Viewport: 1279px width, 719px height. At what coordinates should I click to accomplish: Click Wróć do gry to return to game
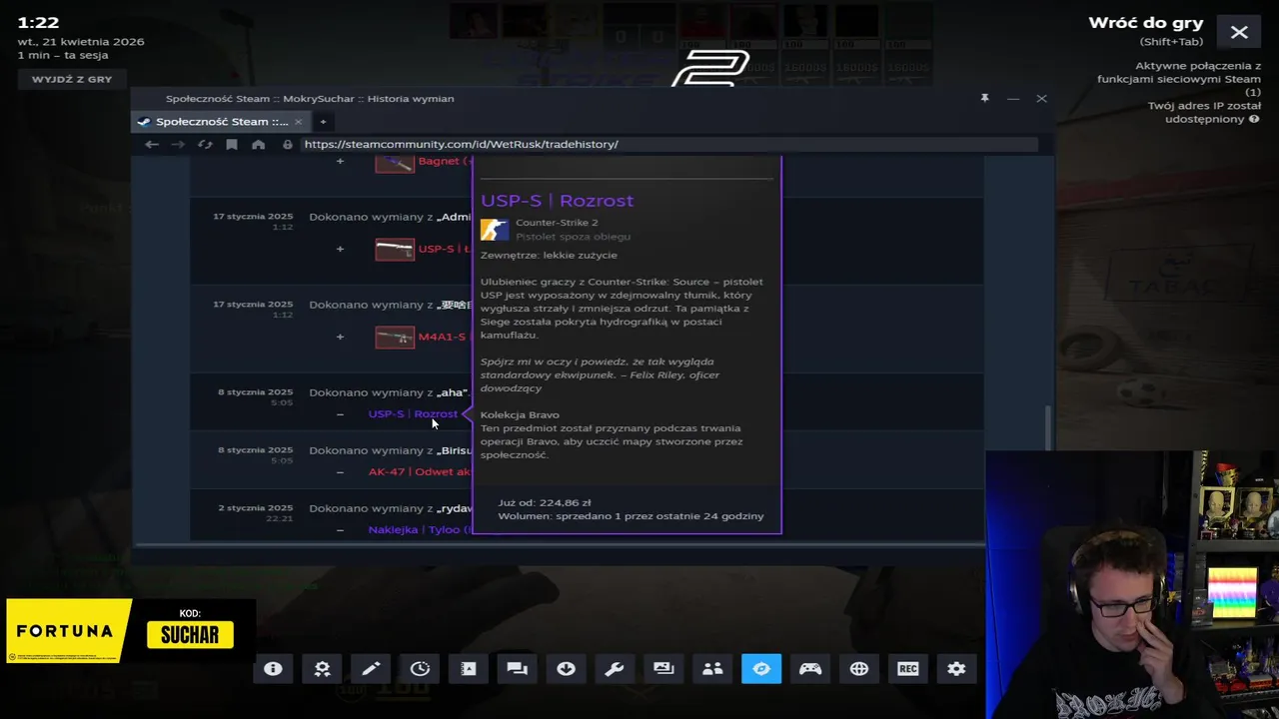coord(1146,23)
